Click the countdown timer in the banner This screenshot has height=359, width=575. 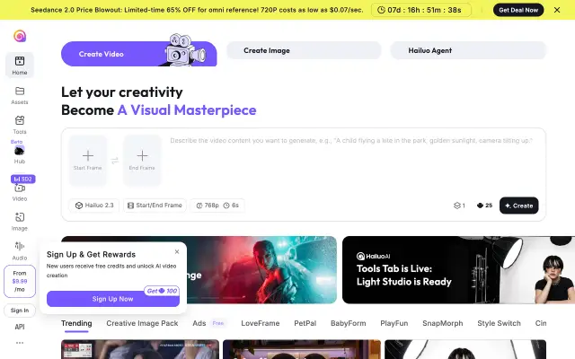click(421, 10)
